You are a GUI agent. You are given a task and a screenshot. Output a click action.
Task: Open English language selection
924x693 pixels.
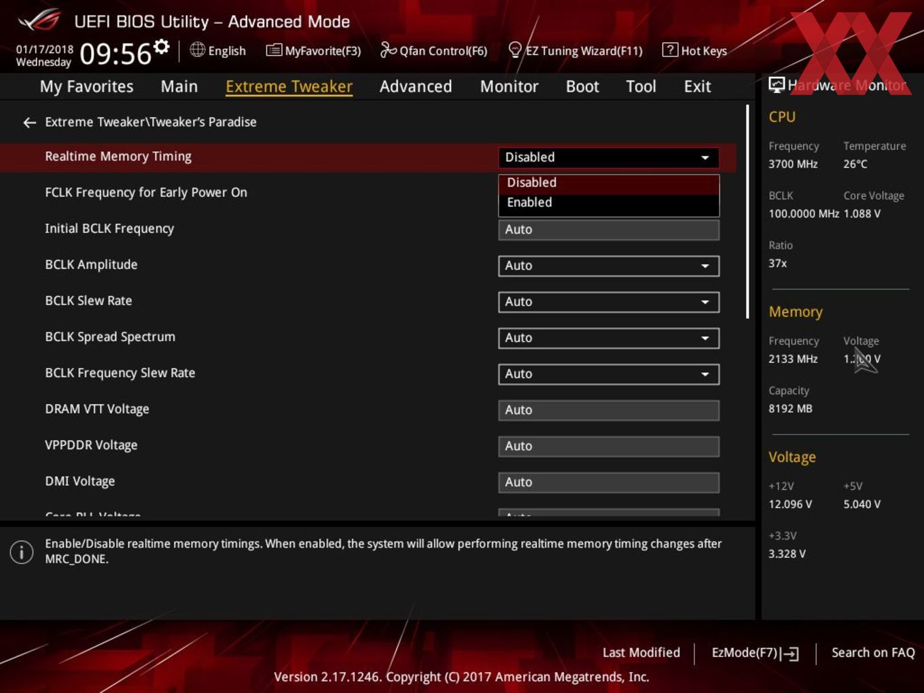[227, 51]
